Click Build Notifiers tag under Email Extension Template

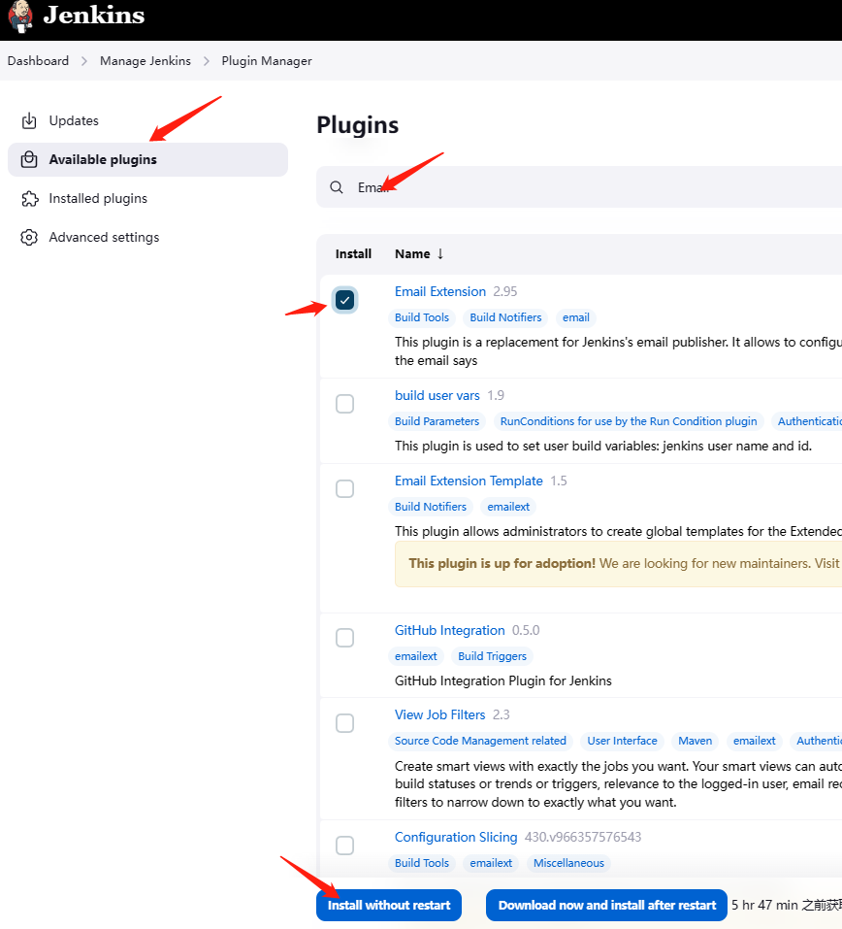point(431,507)
